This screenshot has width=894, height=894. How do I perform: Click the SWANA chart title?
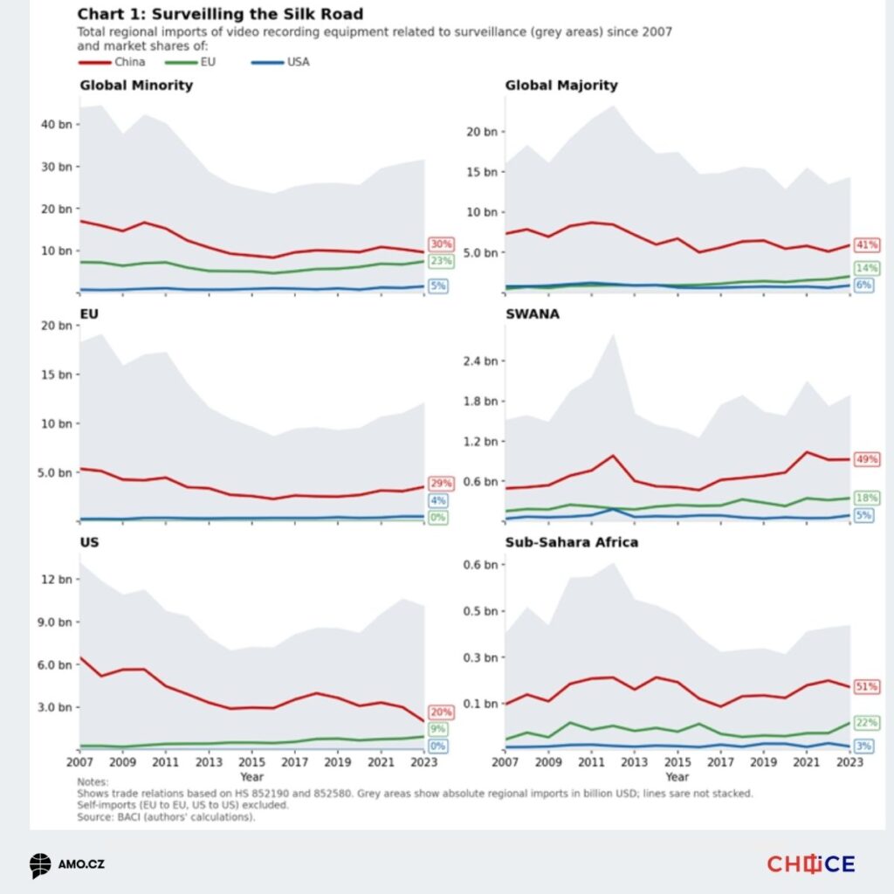point(534,314)
